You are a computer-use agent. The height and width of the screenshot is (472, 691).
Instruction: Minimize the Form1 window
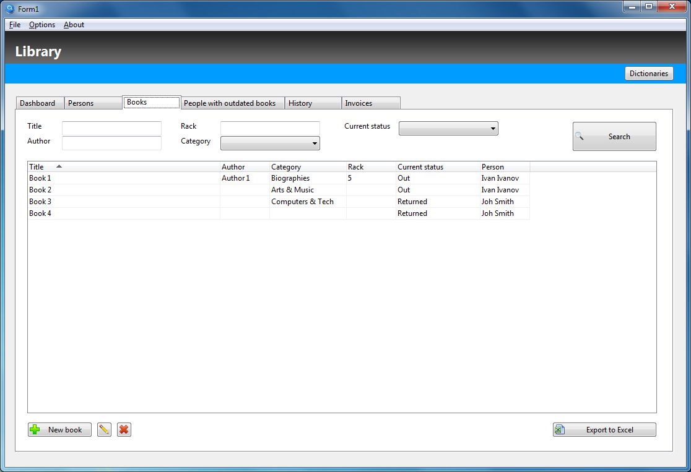point(632,6)
